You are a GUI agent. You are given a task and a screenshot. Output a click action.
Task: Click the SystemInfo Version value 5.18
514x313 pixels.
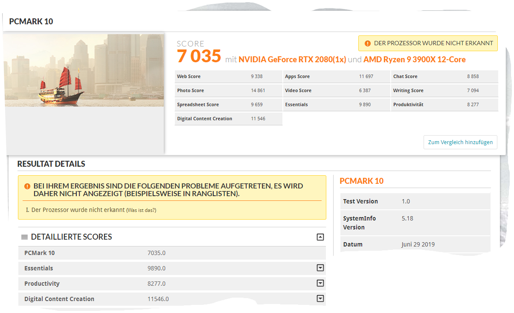[407, 218]
